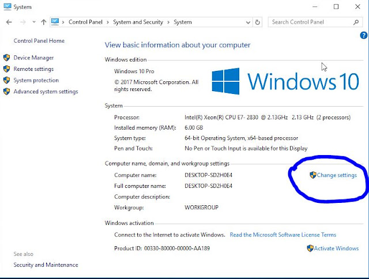Open System and Security breadcrumb

click(138, 22)
